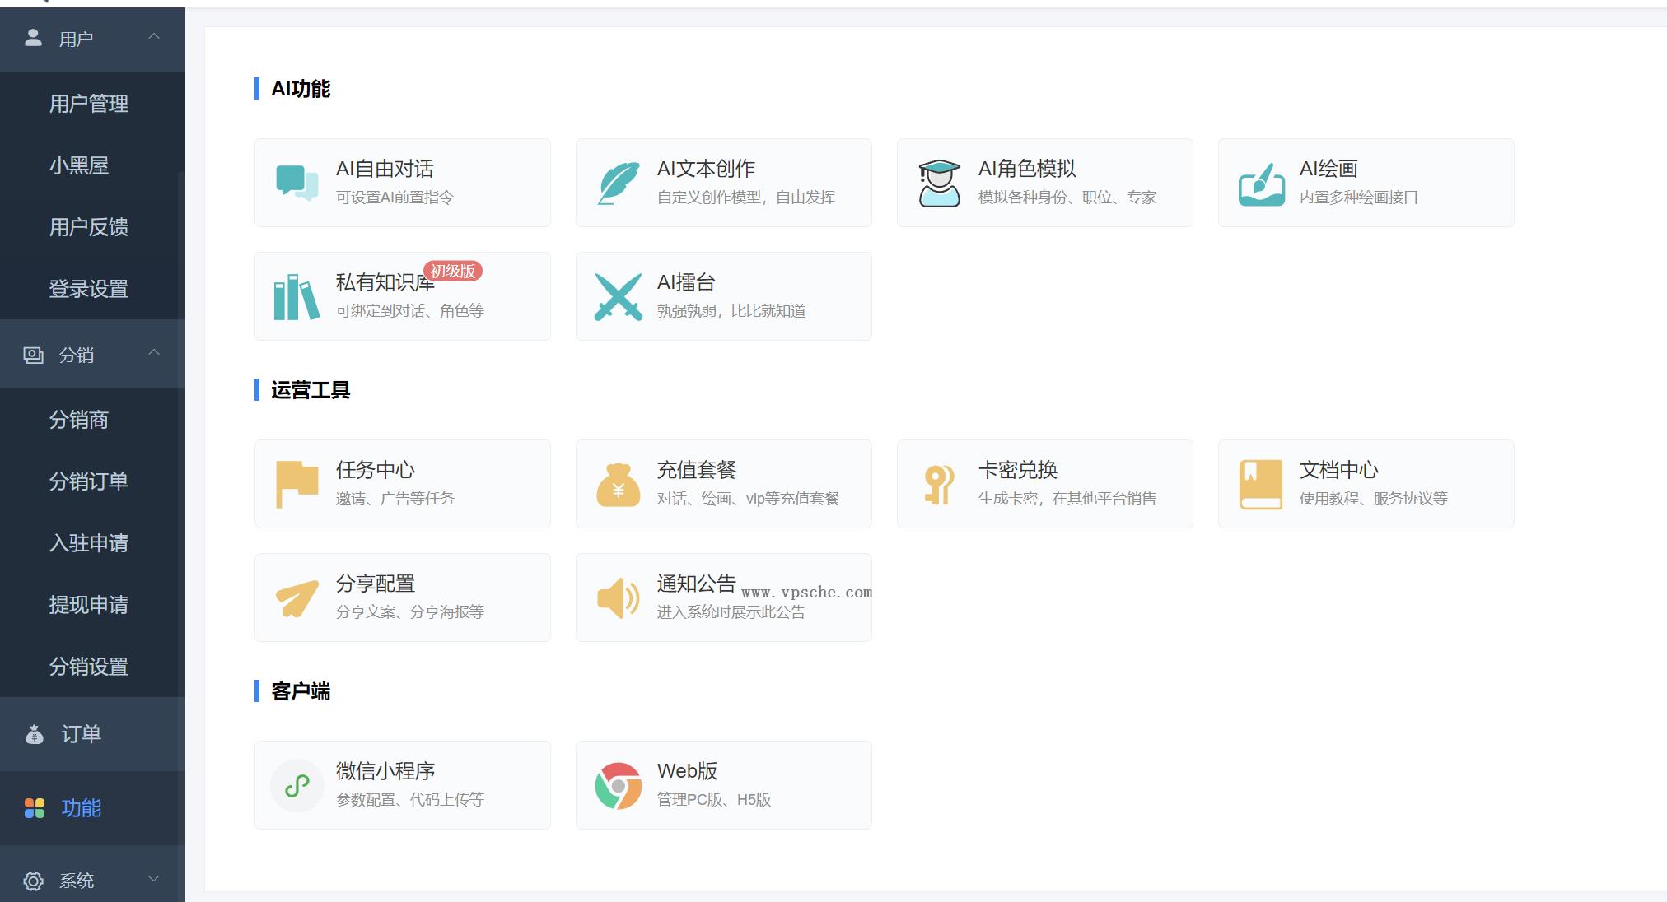Open the AI角色模拟 card title

point(1027,169)
